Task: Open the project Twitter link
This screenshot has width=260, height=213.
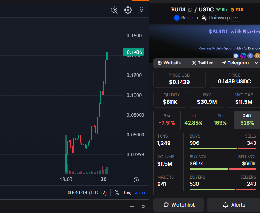Action: point(202,63)
